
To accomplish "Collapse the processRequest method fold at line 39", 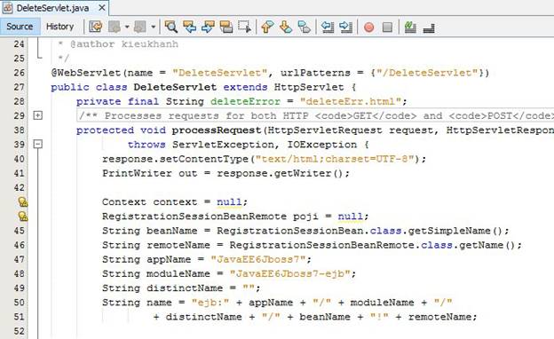I will click(x=38, y=144).
